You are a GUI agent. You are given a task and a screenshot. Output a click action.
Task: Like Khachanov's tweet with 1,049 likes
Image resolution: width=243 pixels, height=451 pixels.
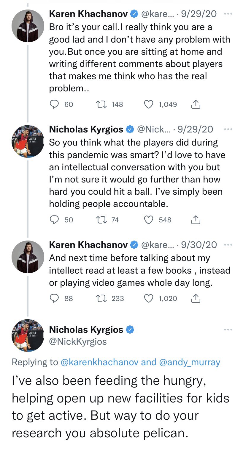click(149, 104)
